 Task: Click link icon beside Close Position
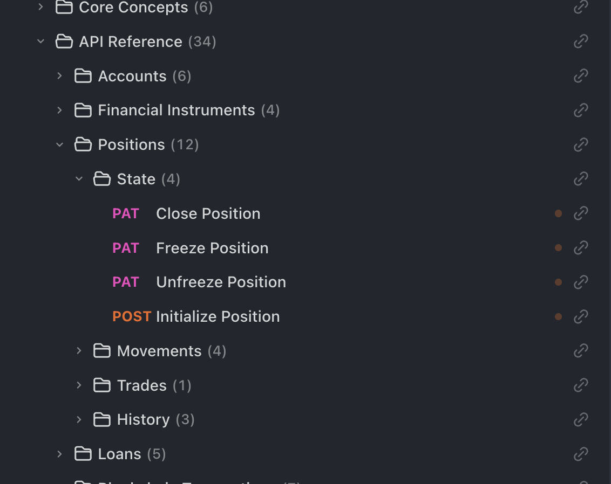581,213
